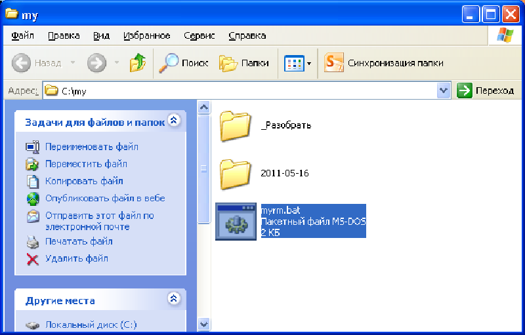Open Back button history dropdown arrow
The image size is (525, 335).
pos(72,63)
